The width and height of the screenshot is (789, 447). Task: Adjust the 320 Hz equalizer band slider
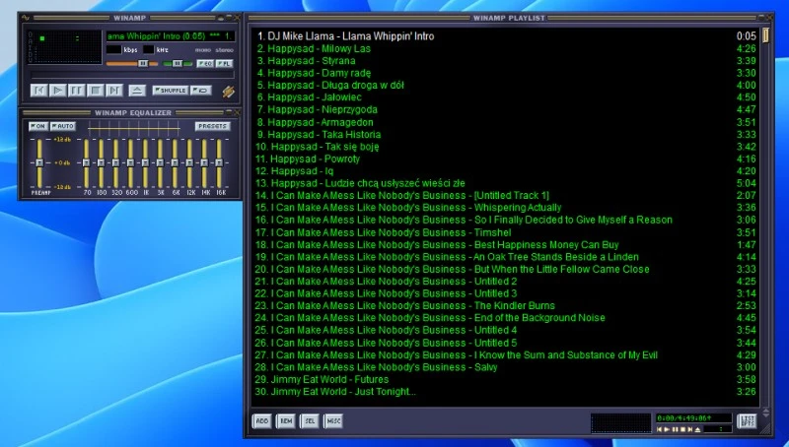(x=115, y=163)
